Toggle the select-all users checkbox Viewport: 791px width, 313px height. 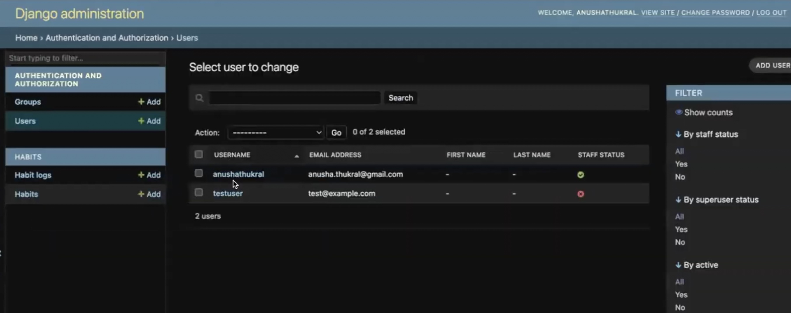tap(199, 154)
